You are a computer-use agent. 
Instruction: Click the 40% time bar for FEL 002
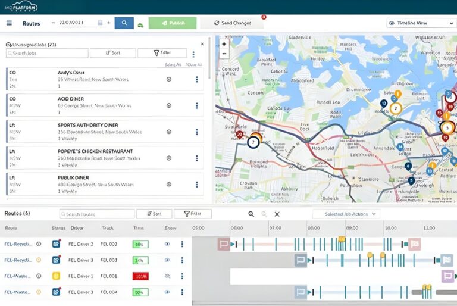[140, 244]
